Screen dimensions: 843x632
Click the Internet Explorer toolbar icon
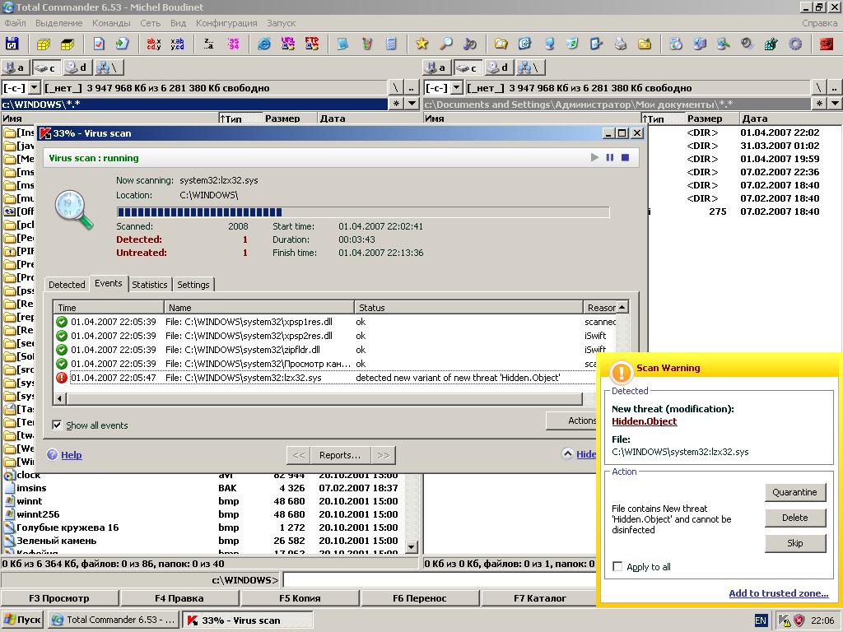(264, 44)
